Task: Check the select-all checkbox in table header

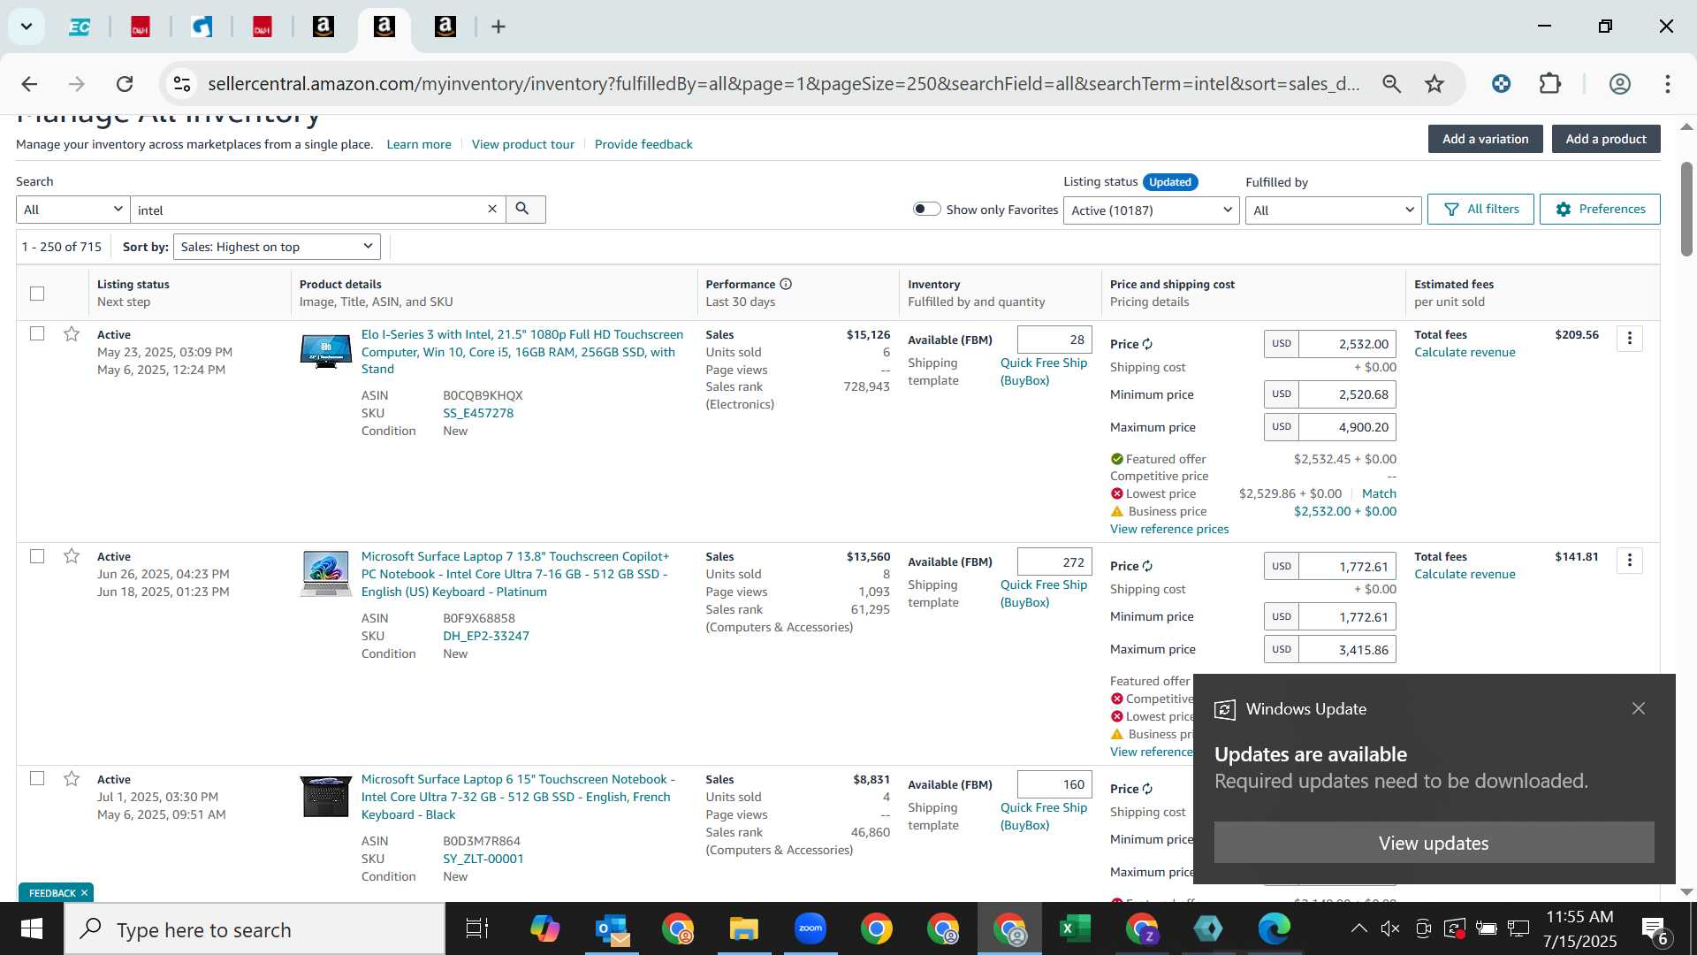Action: pos(37,294)
